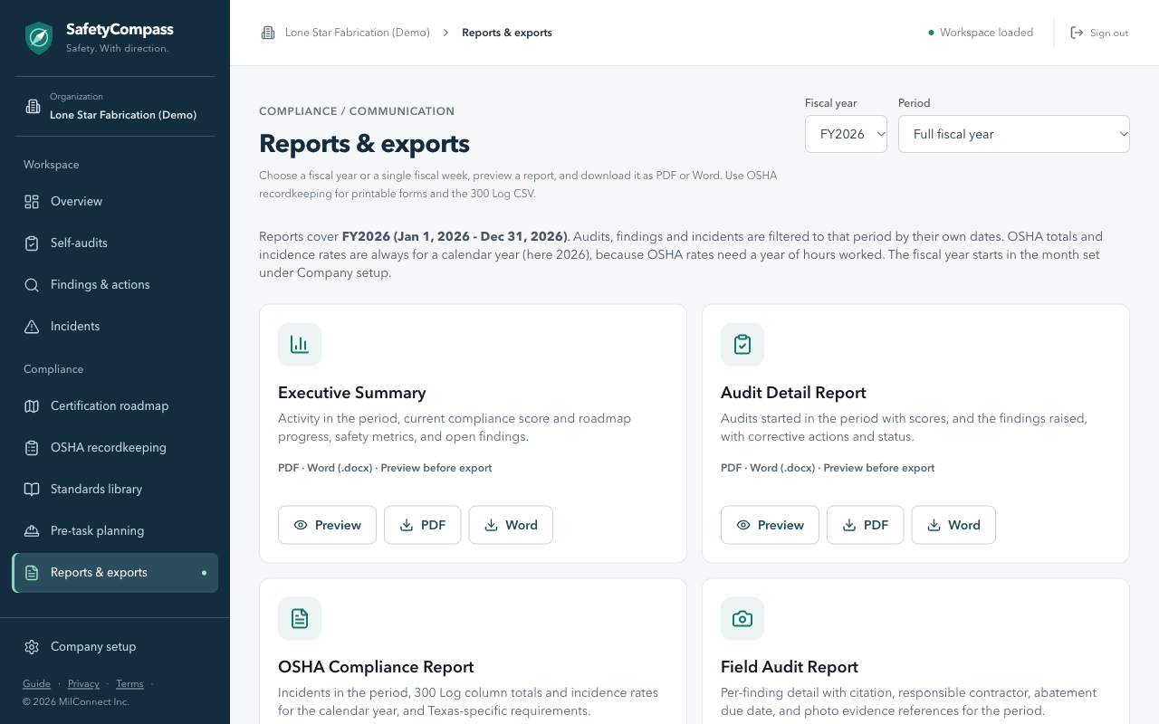Click the SafetyCompass shield logo

[x=38, y=38]
